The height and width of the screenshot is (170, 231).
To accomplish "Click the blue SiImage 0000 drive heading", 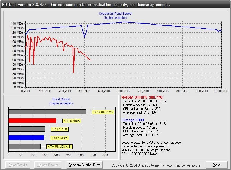I will tap(132, 120).
